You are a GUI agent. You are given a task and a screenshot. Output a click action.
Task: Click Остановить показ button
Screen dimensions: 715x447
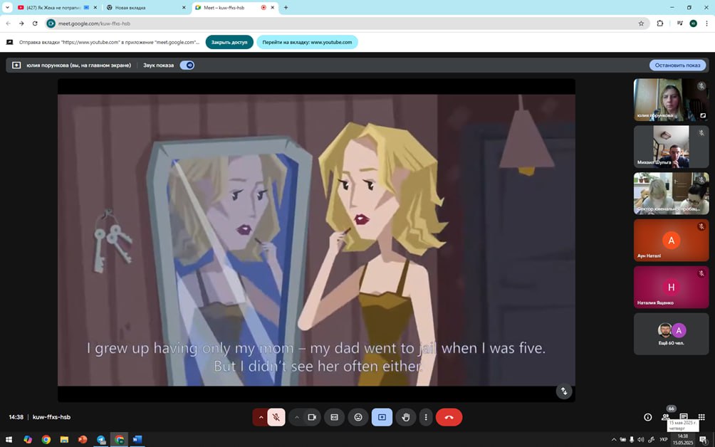[x=677, y=65]
